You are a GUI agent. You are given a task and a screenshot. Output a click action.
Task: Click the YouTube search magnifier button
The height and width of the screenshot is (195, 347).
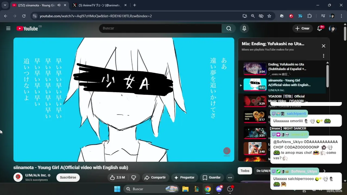[x=229, y=28]
